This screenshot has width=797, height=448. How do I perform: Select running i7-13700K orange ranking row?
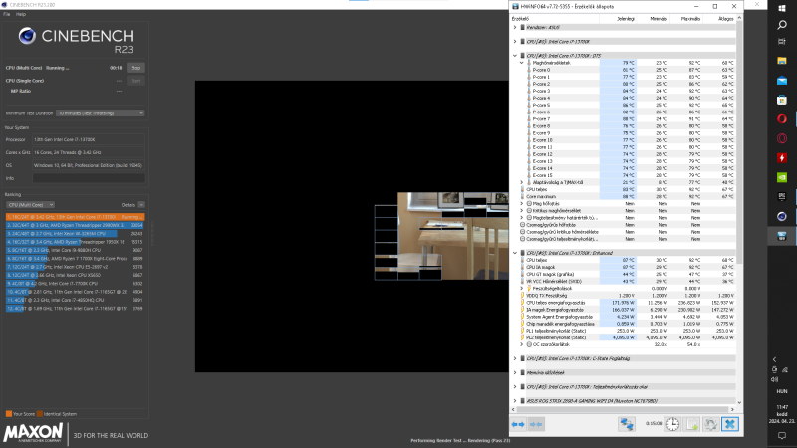tap(76, 217)
